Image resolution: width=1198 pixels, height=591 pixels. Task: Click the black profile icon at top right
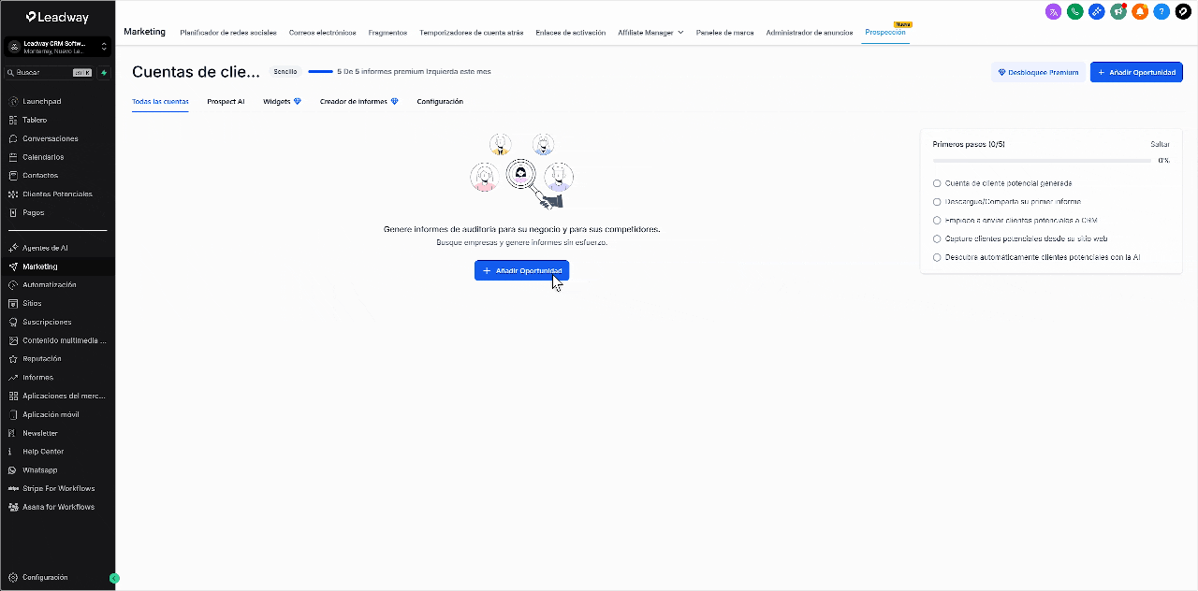tap(1182, 12)
